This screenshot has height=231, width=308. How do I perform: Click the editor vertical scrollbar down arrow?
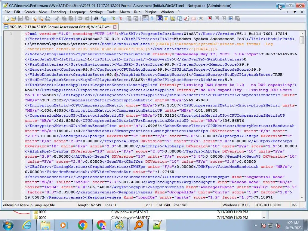(x=302, y=197)
